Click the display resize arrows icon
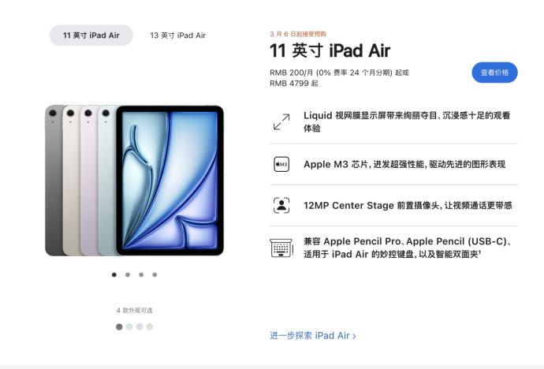Image resolution: width=544 pixels, height=369 pixels. [x=281, y=121]
